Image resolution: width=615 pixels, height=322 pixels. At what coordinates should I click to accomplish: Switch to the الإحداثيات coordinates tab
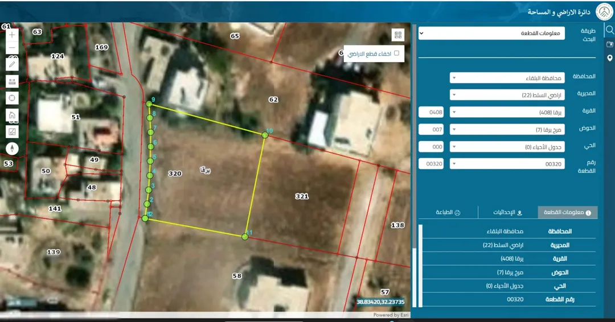[x=507, y=212]
